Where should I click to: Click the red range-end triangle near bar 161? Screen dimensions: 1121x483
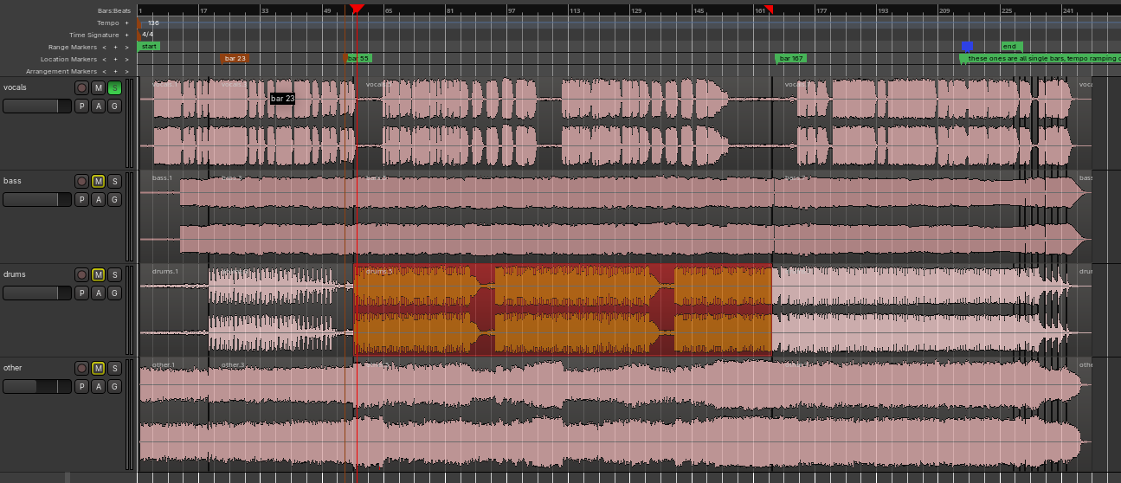coord(769,9)
